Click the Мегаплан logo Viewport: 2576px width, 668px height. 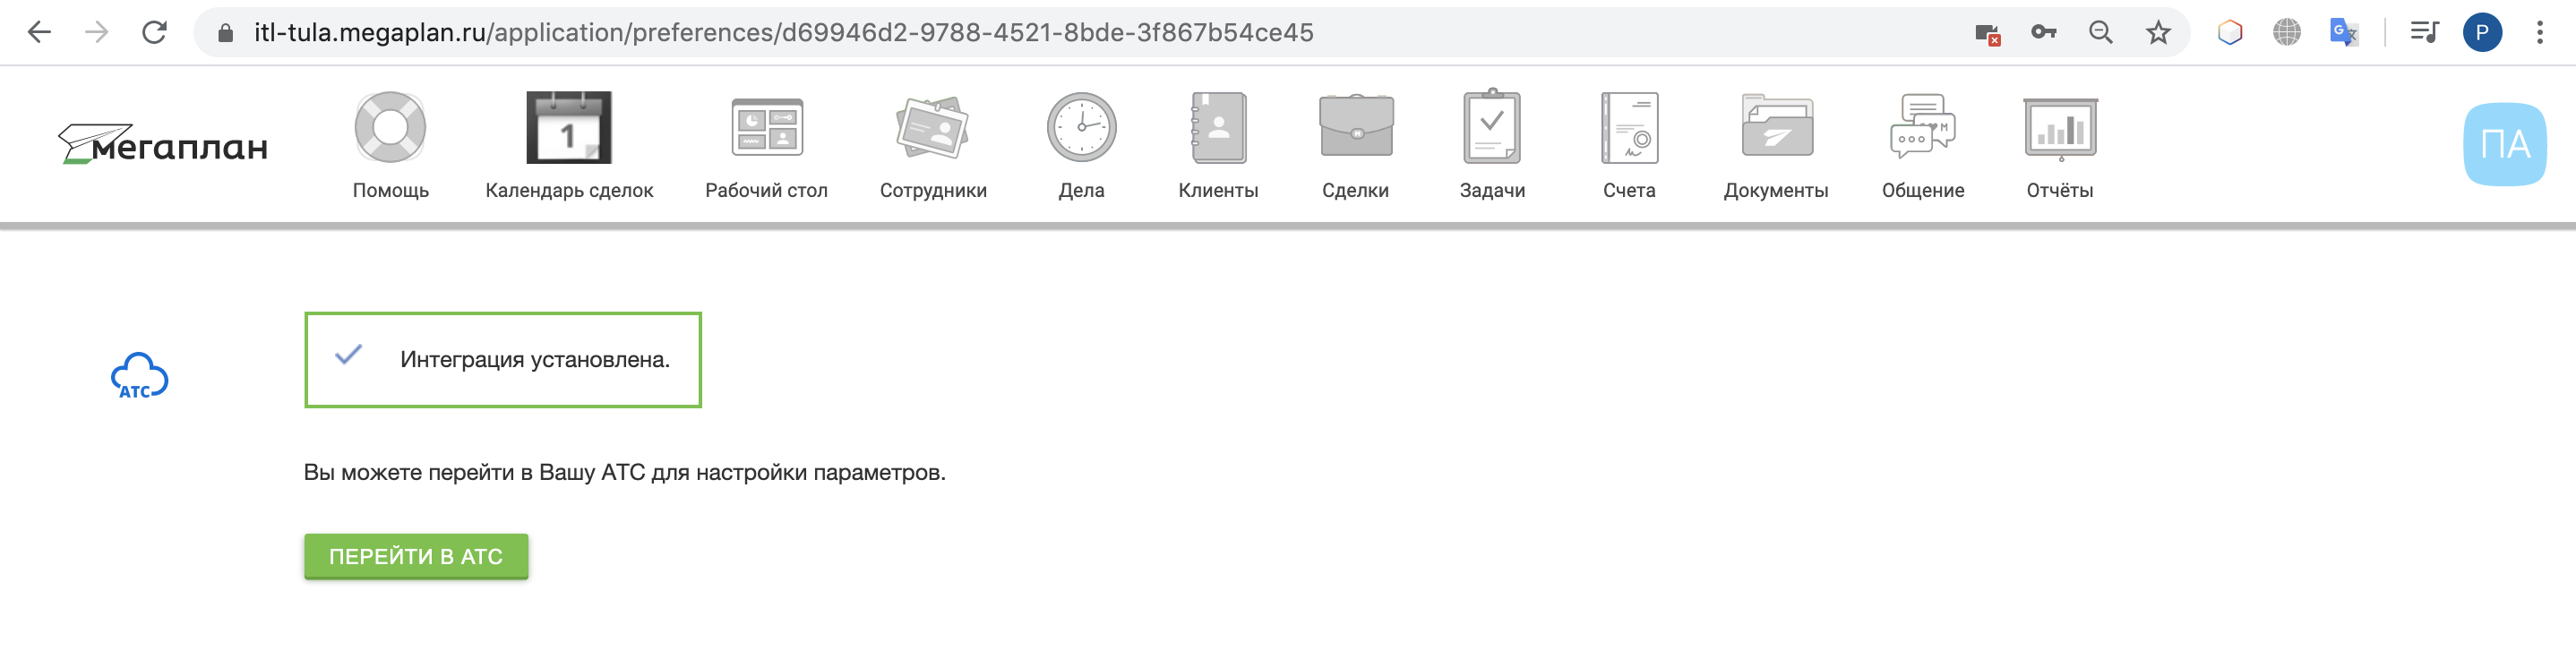coord(163,144)
